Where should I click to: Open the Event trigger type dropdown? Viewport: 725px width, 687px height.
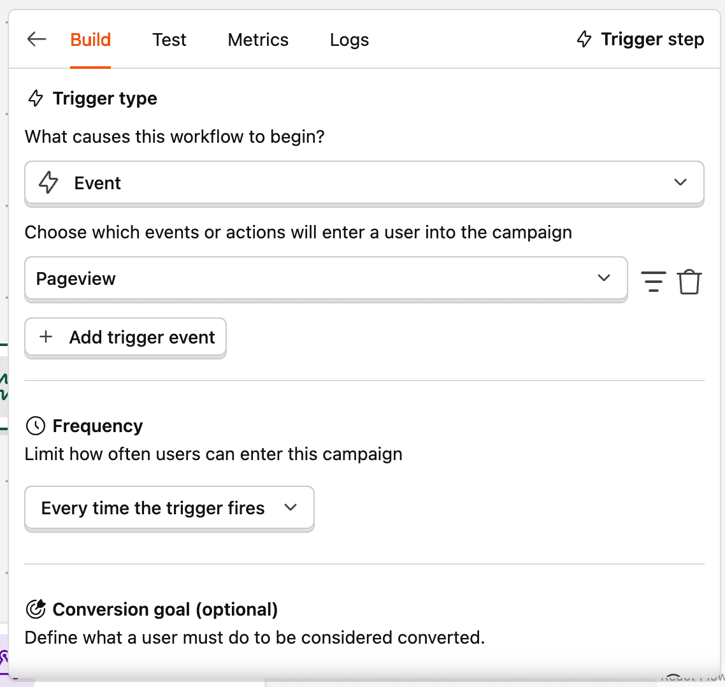(x=364, y=183)
